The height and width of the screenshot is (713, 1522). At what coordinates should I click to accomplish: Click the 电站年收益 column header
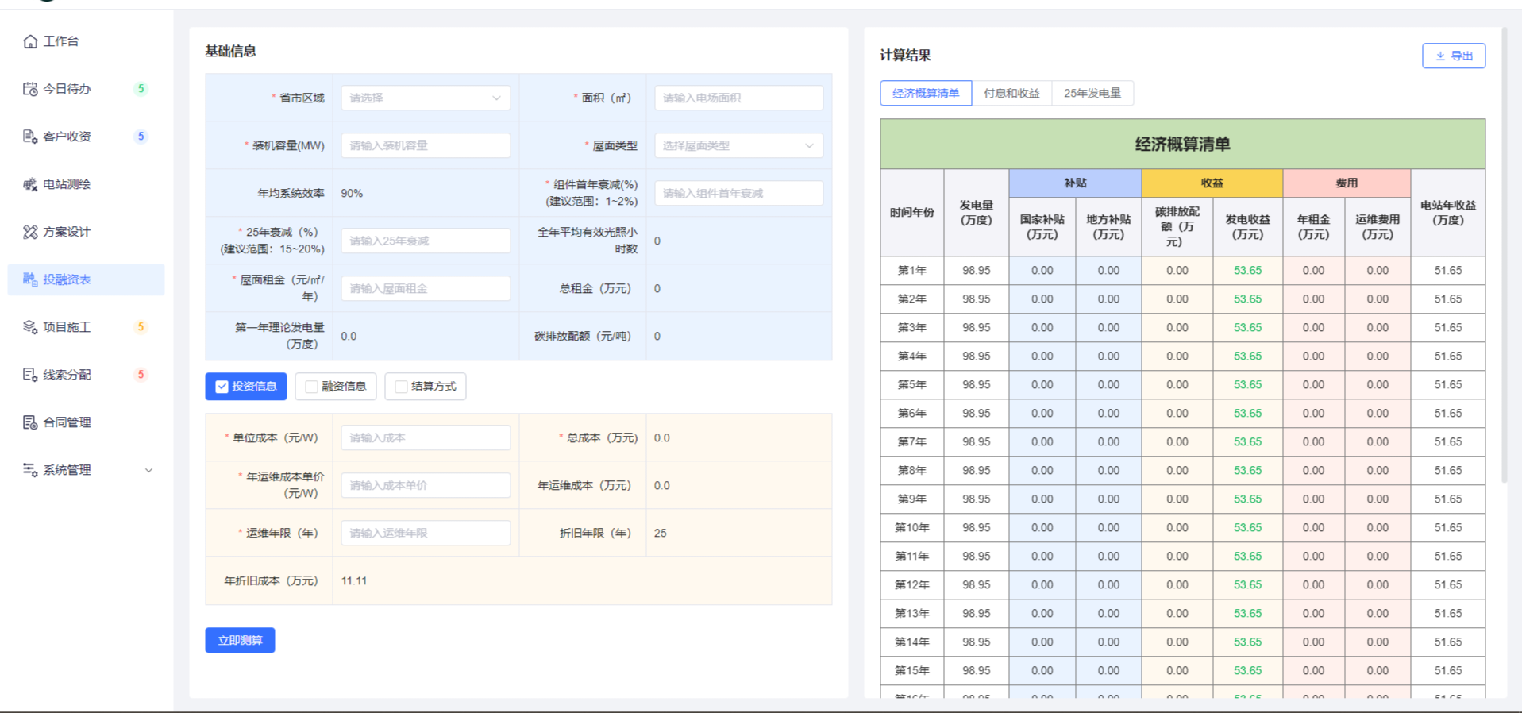(x=1448, y=213)
